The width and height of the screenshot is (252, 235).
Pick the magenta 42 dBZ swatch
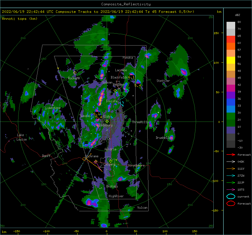231,88
